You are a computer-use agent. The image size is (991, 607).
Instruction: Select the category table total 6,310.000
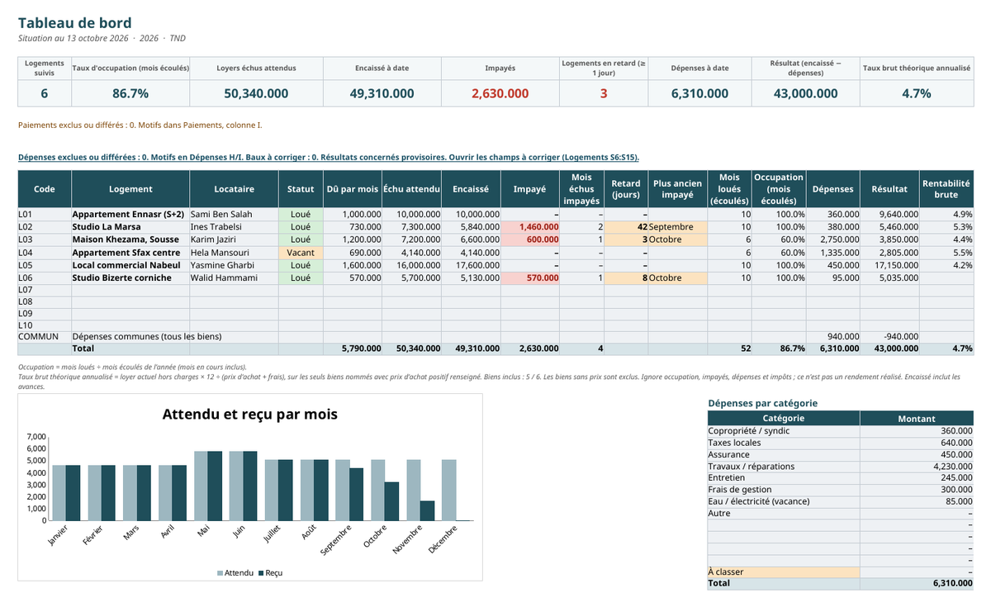(x=917, y=583)
